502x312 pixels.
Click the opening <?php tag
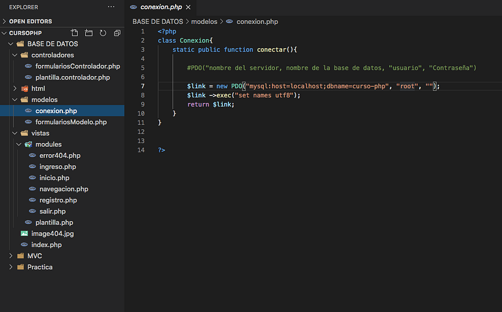(x=167, y=31)
